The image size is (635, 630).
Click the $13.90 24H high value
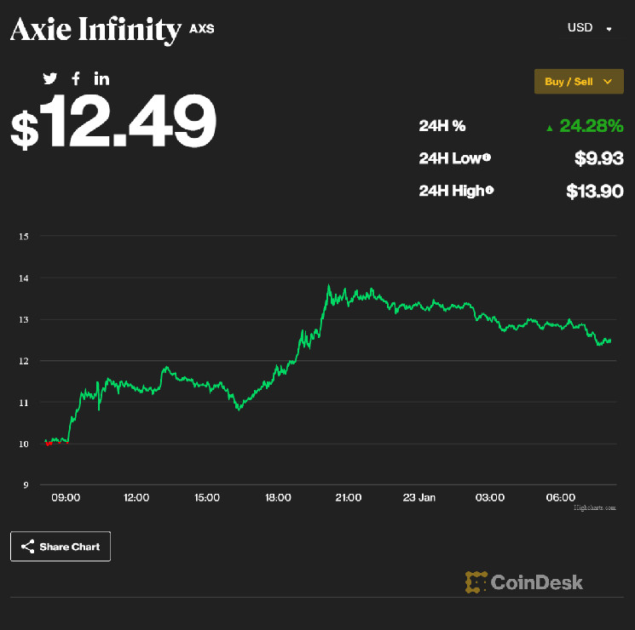click(x=595, y=191)
